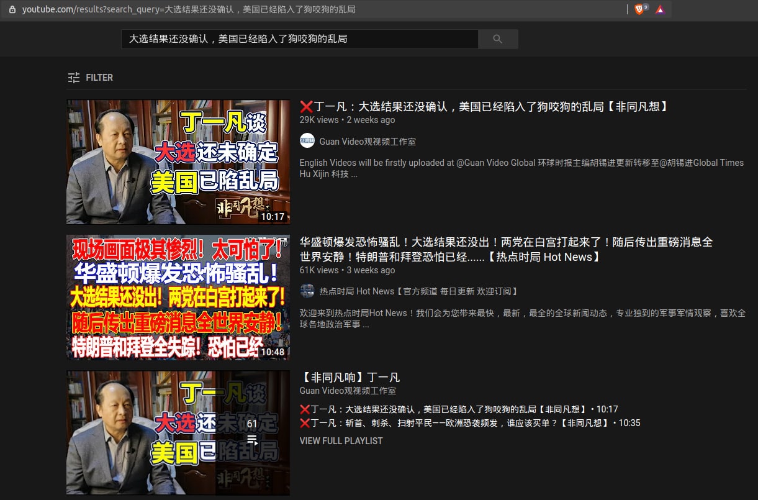This screenshot has width=758, height=500.
Task: Click the 61K views • 3 weeks ago text
Action: click(x=347, y=270)
